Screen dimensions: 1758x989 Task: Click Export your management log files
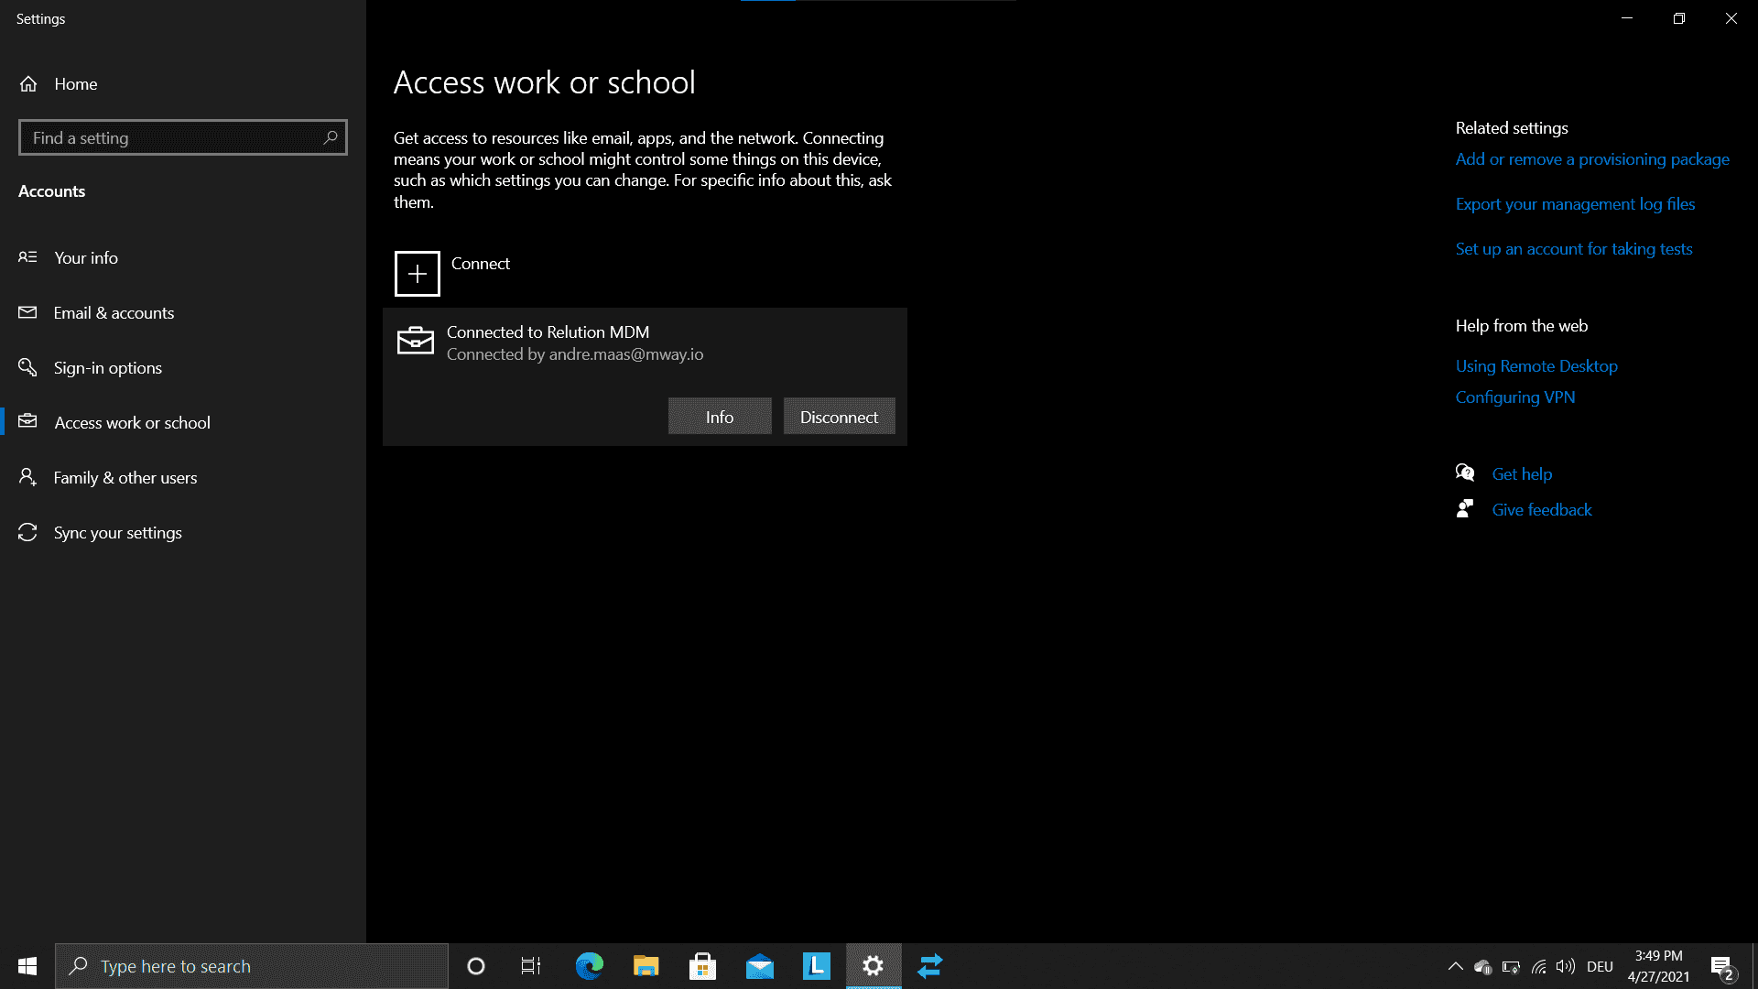coord(1575,203)
